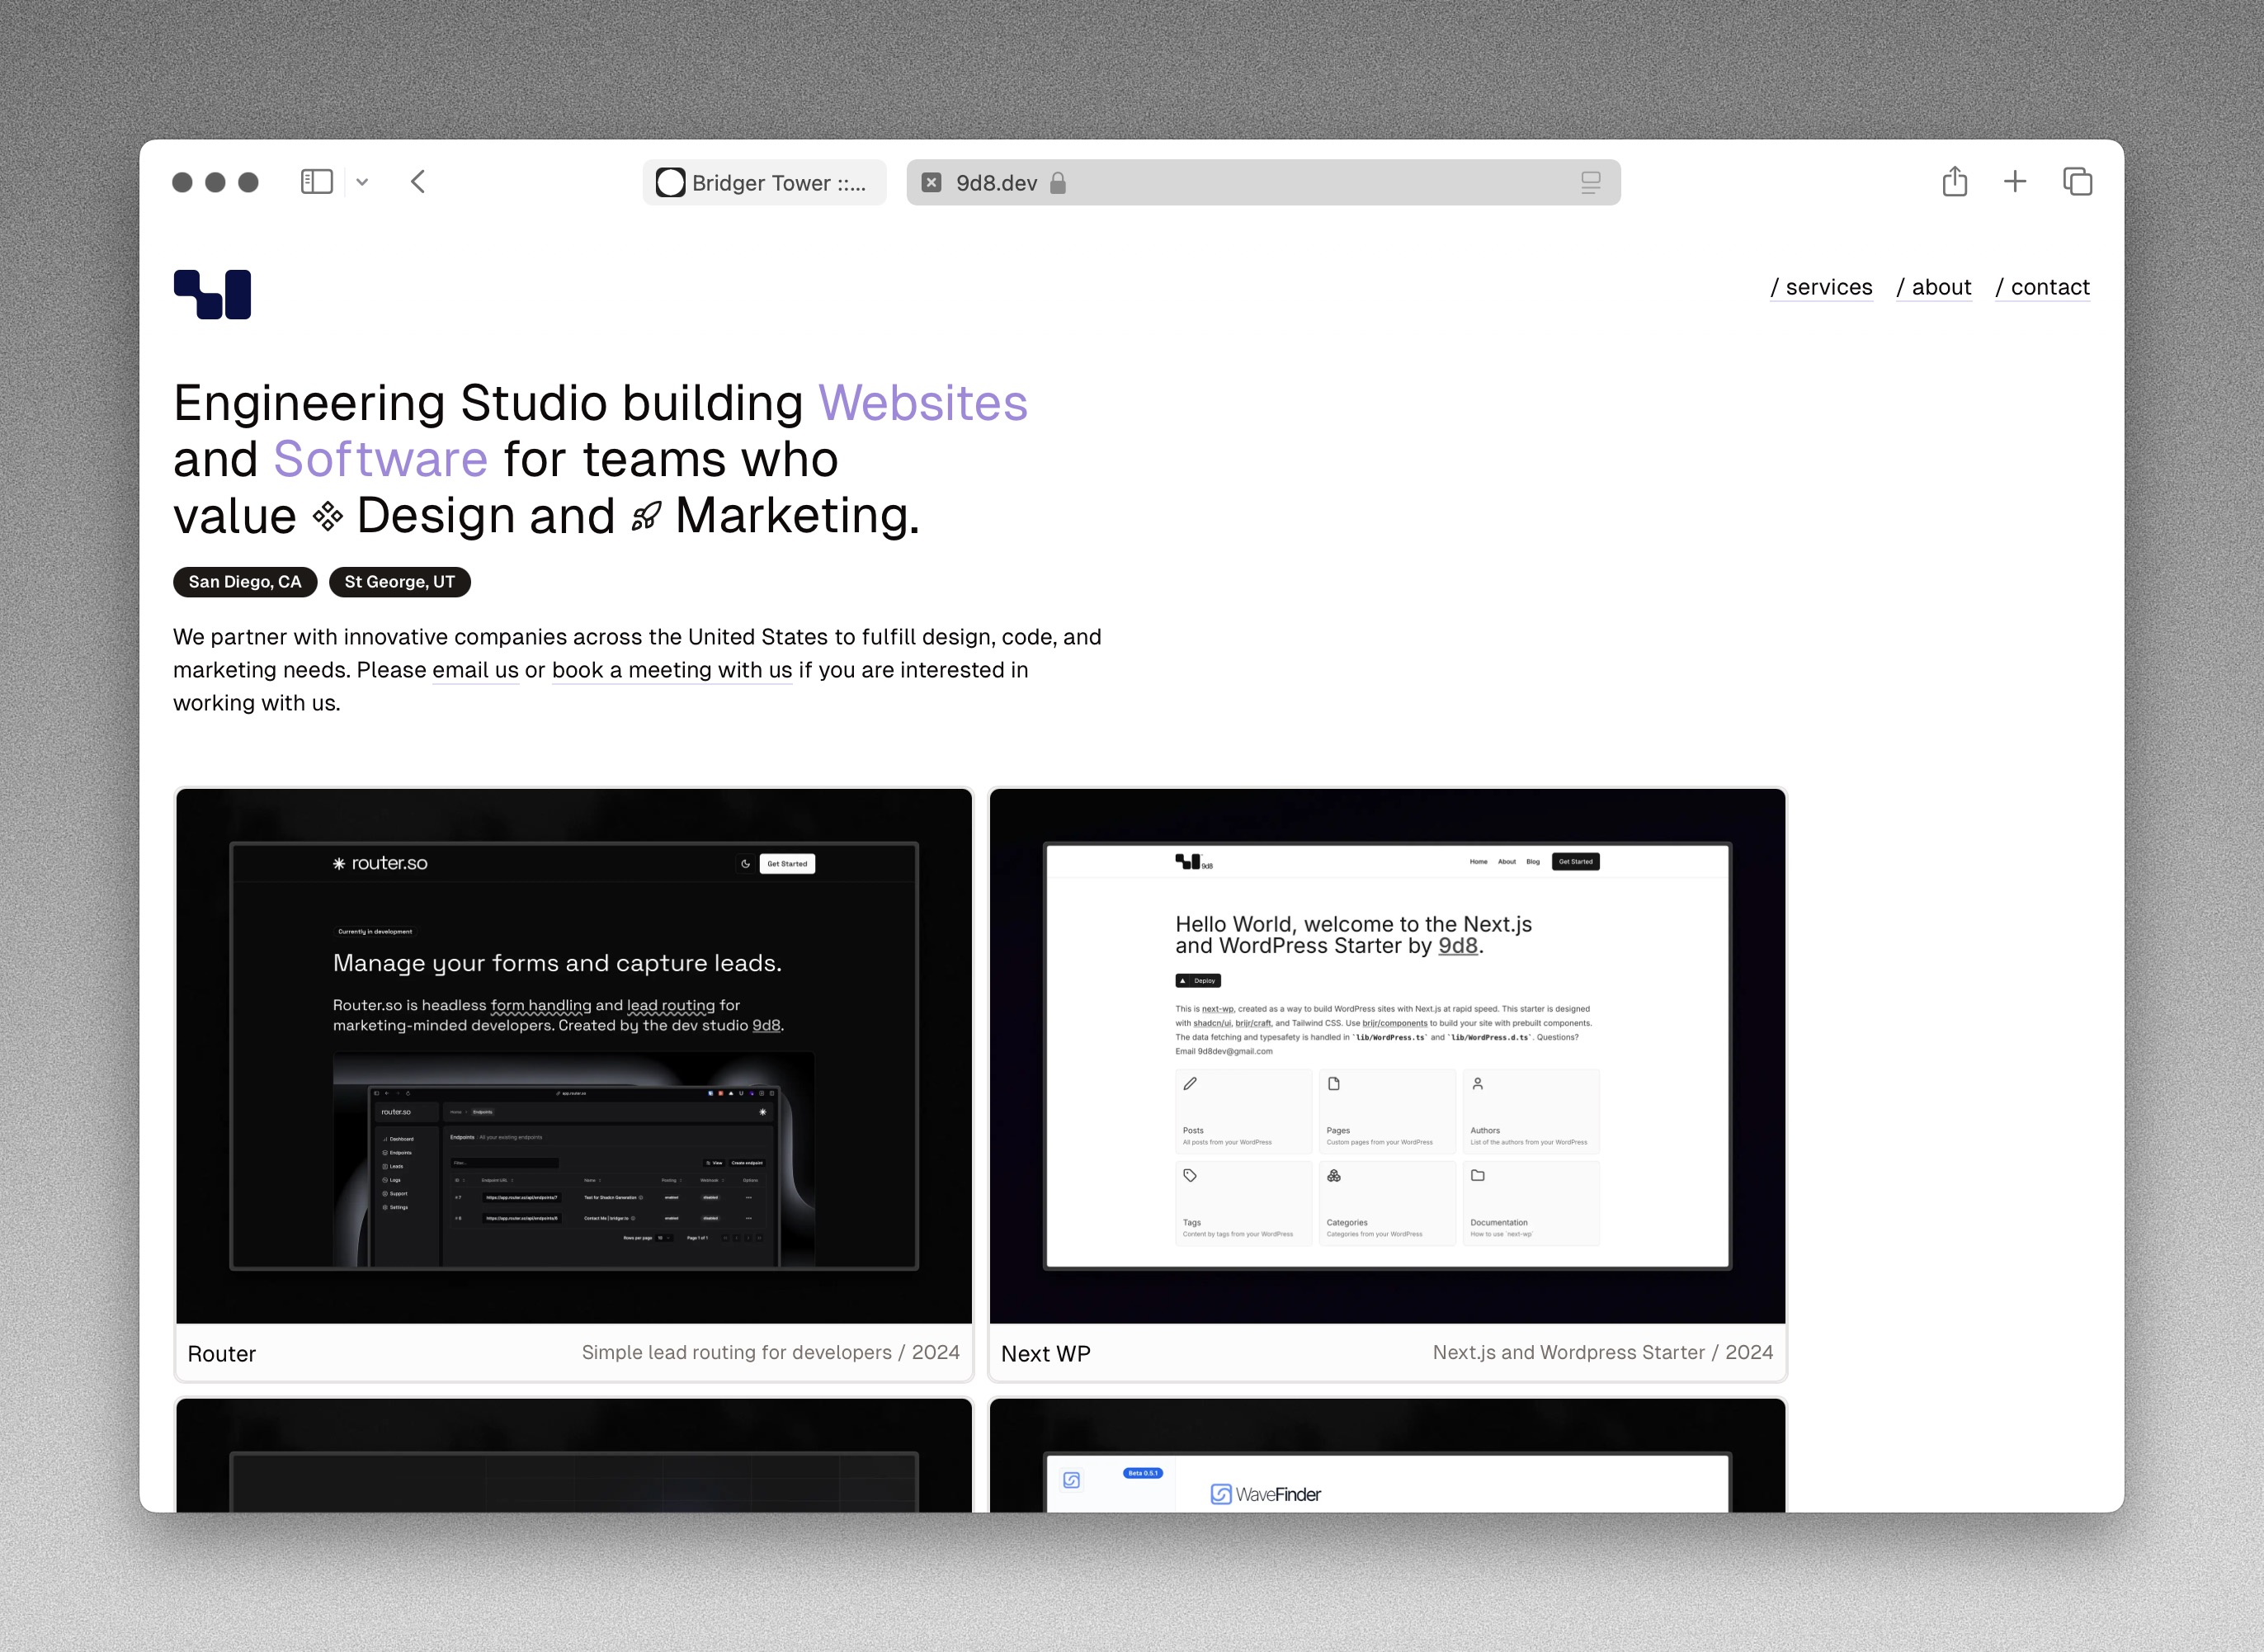Open the Router project thumbnail

574,1056
